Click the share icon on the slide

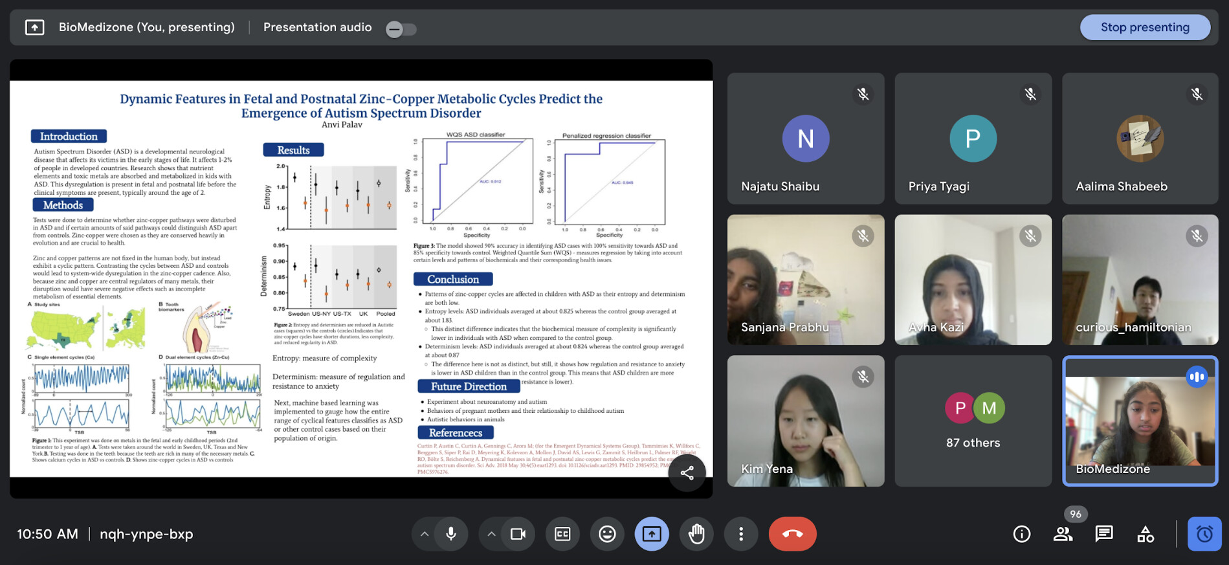[x=687, y=473]
